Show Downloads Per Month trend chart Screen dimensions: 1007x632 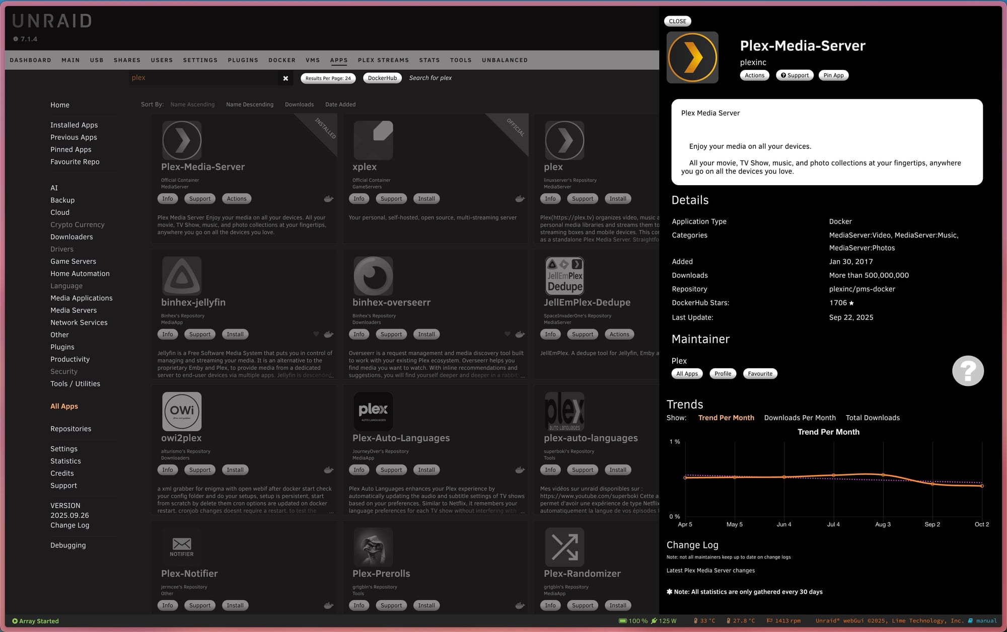pyautogui.click(x=800, y=418)
